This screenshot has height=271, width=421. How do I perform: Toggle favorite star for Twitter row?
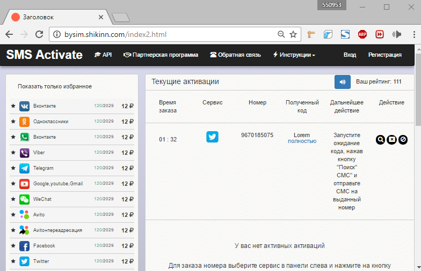13,261
